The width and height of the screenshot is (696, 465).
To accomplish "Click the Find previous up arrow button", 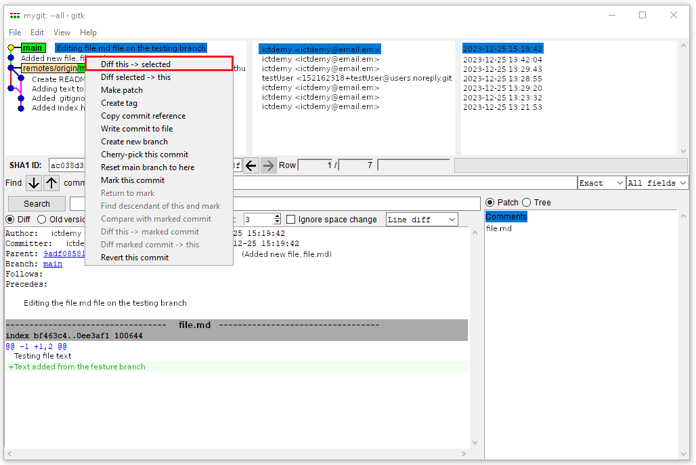I will pos(51,183).
